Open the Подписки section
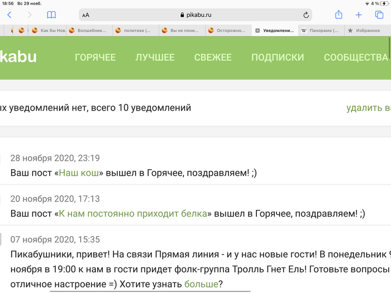 [278, 57]
